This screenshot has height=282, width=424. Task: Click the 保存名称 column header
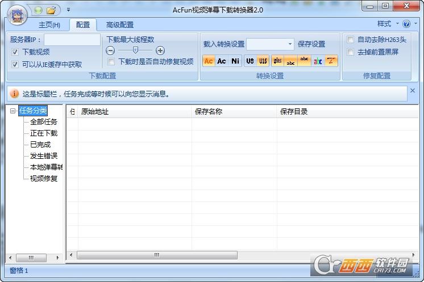pyautogui.click(x=234, y=111)
